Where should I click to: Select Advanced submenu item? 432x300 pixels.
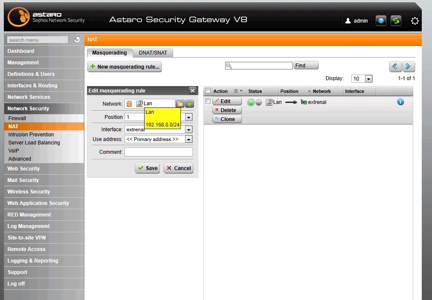point(44,159)
